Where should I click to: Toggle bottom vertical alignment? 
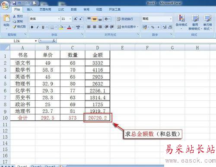coord(100,19)
